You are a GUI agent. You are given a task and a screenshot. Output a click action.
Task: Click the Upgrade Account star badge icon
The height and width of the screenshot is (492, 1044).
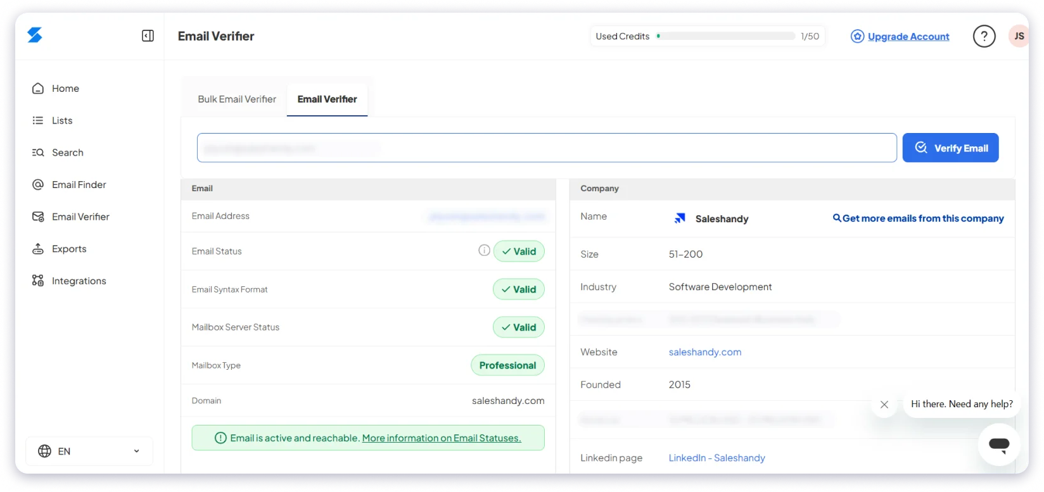tap(857, 36)
